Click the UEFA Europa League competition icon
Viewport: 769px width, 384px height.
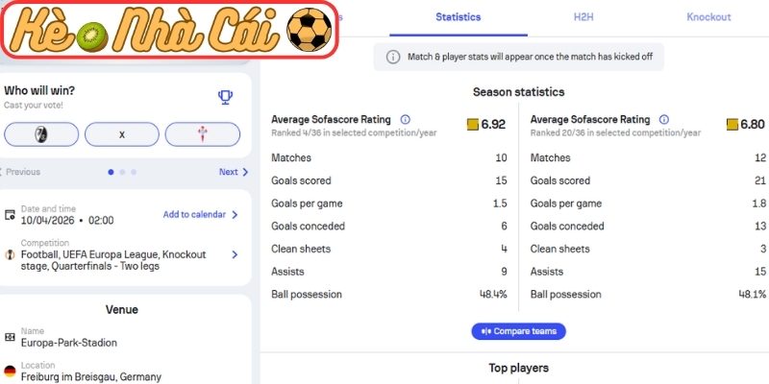(10, 254)
